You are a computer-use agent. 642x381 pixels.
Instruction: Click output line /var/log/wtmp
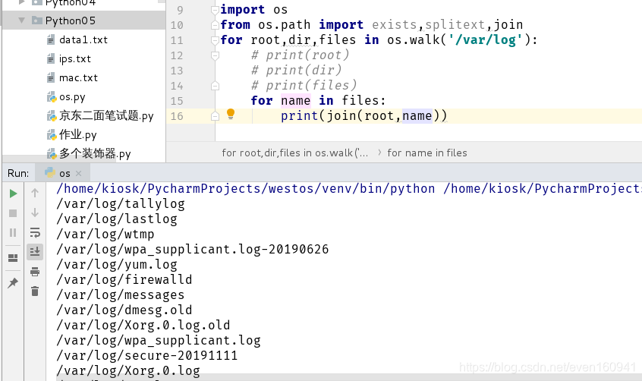click(x=105, y=234)
